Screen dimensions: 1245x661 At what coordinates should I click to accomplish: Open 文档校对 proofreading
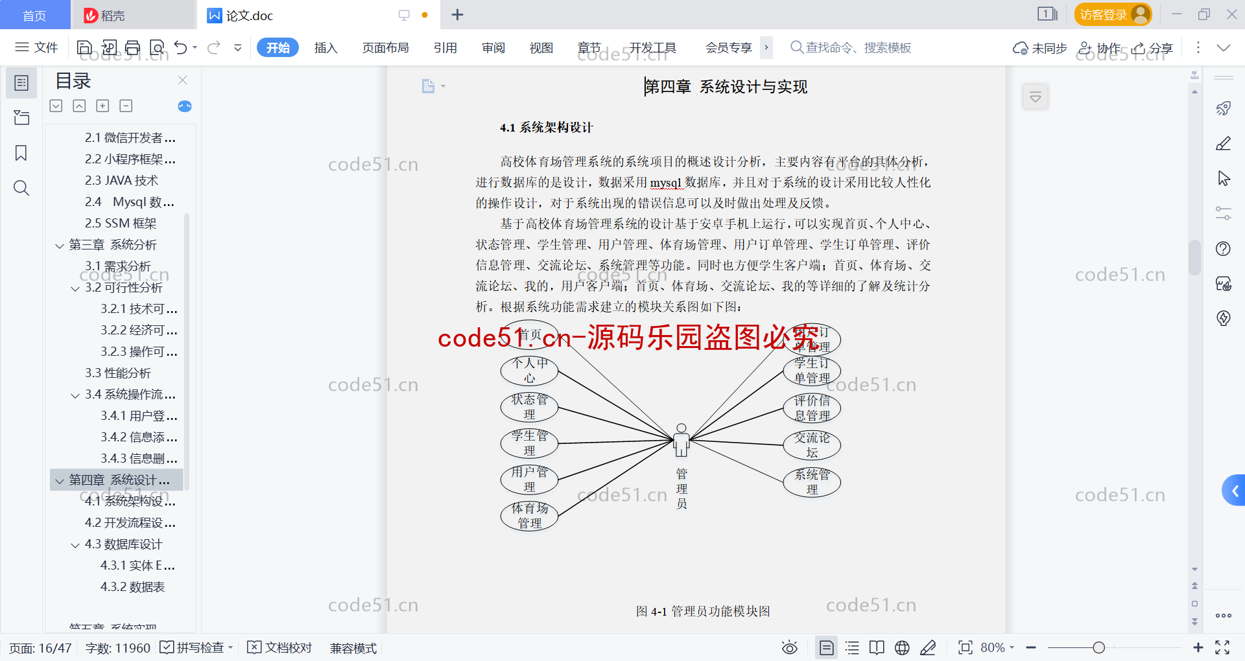click(280, 647)
